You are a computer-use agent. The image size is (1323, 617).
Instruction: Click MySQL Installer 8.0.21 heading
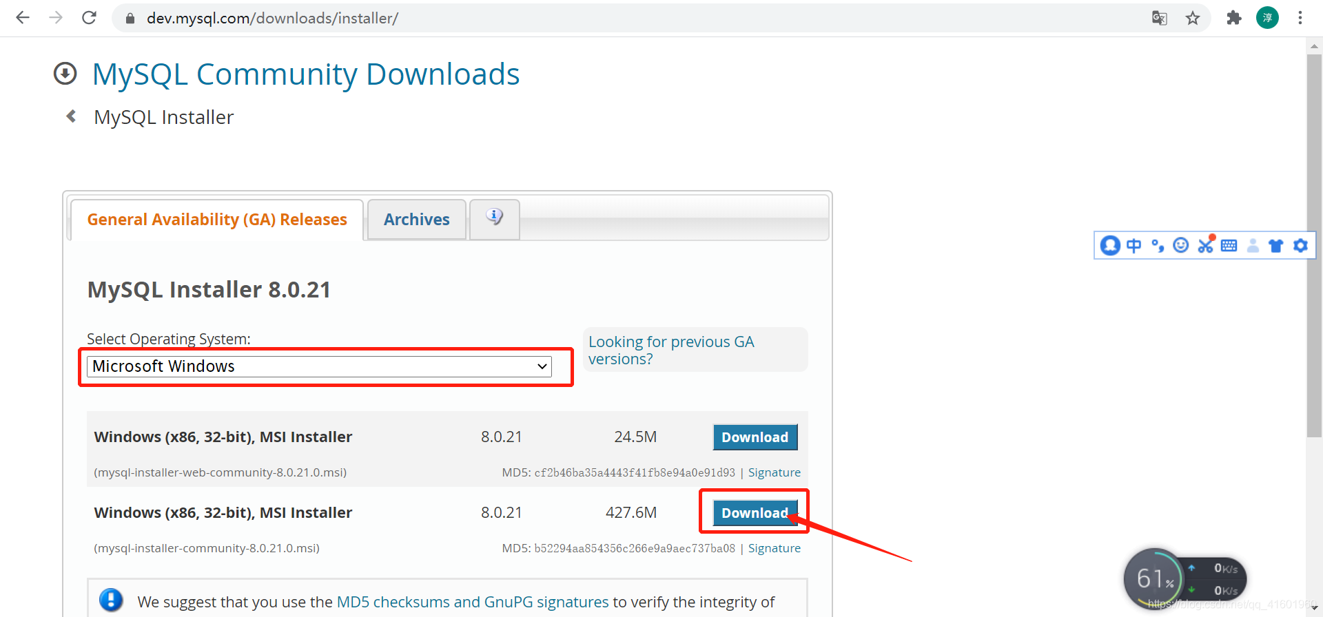pos(209,290)
